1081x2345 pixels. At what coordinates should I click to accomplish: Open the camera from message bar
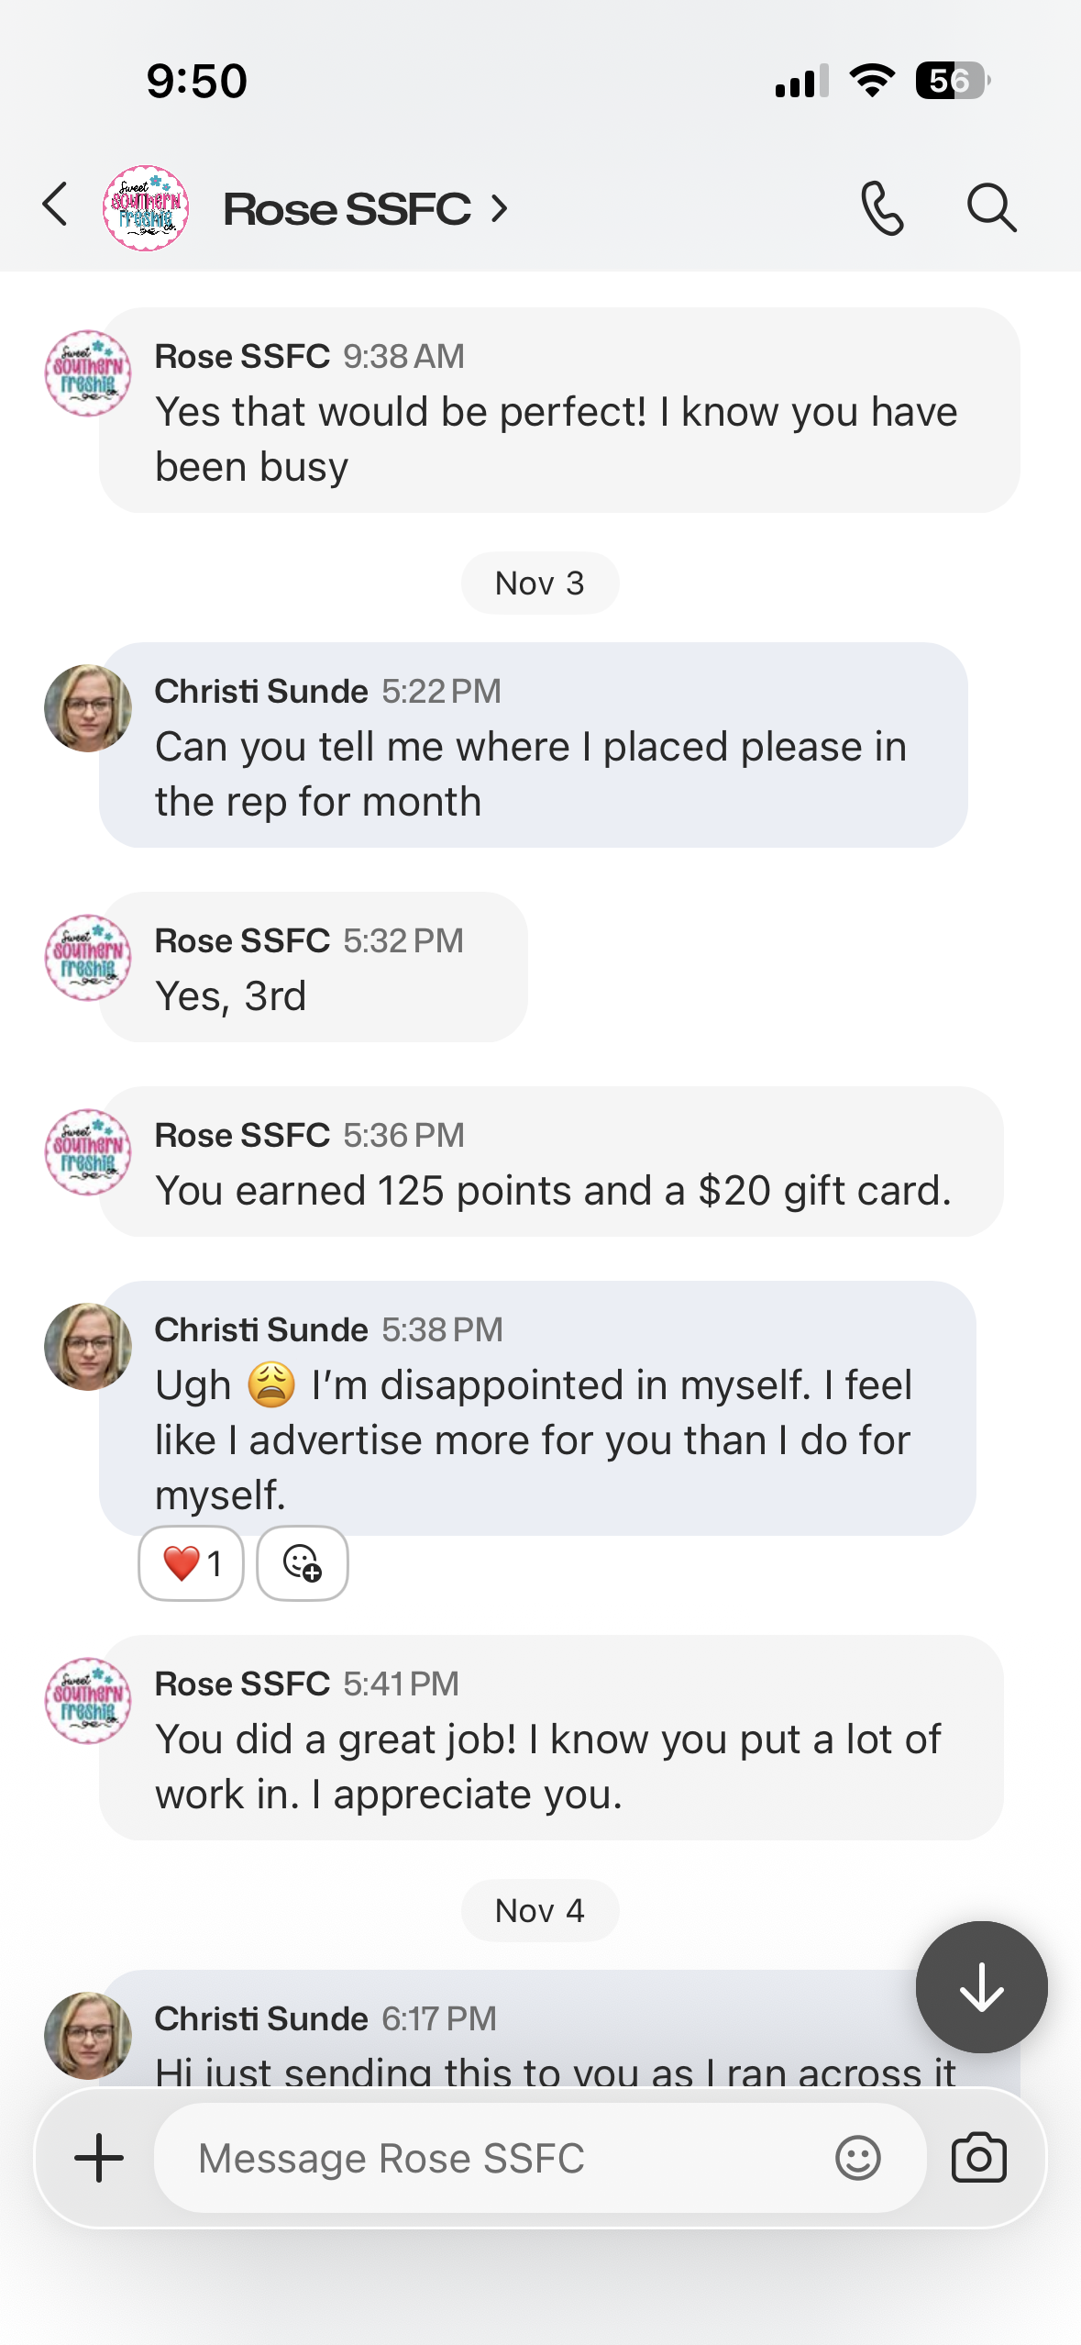[x=978, y=2158]
